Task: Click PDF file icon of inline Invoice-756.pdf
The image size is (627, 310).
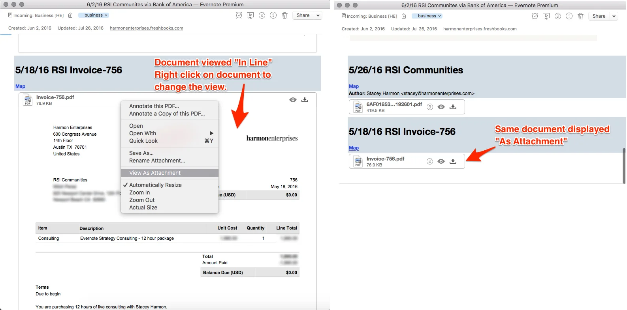Action: (x=28, y=100)
